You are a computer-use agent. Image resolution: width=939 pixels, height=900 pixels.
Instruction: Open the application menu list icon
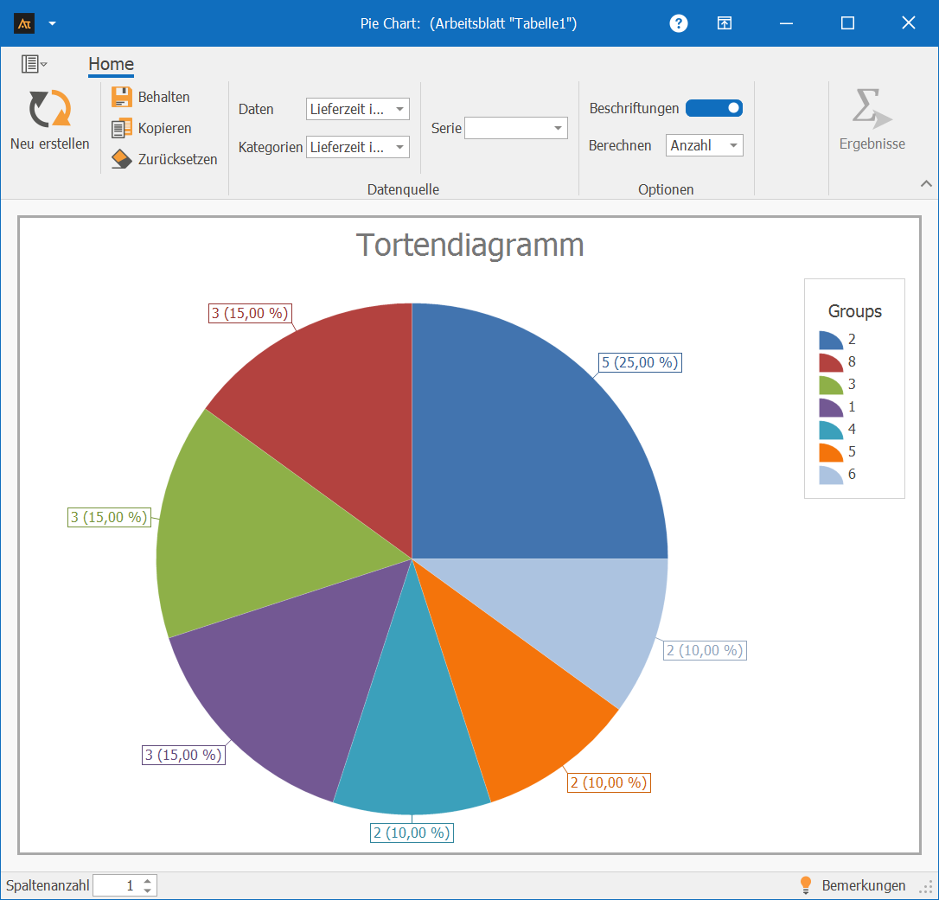pyautogui.click(x=34, y=64)
